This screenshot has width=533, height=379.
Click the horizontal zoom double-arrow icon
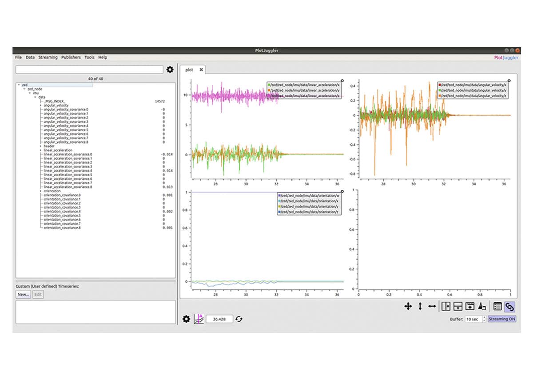coord(432,306)
